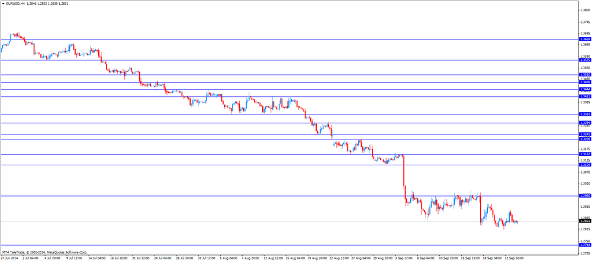592x261 pixels.
Task: Click the 16 Jul 20:00 time label
Action: (x=118, y=259)
